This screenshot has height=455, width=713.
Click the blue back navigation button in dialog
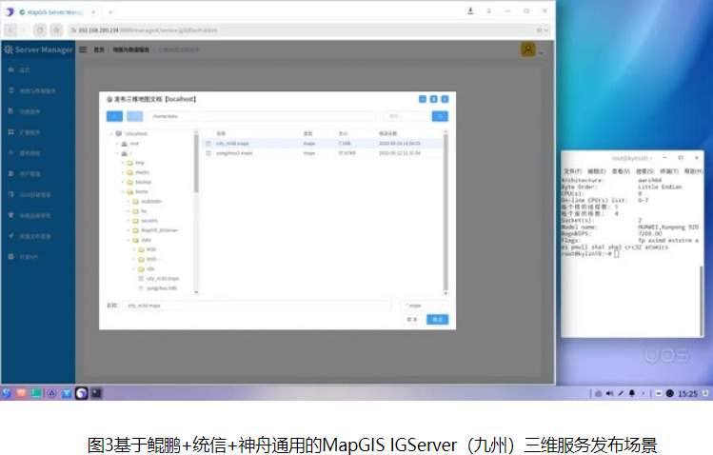114,116
